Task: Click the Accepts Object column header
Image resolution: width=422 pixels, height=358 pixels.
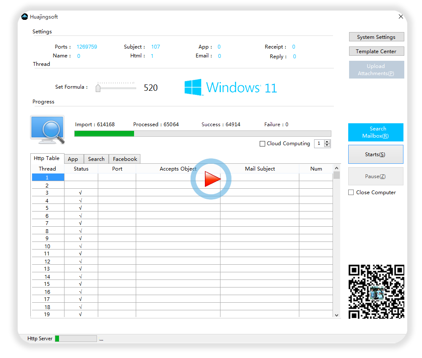Action: (x=178, y=169)
